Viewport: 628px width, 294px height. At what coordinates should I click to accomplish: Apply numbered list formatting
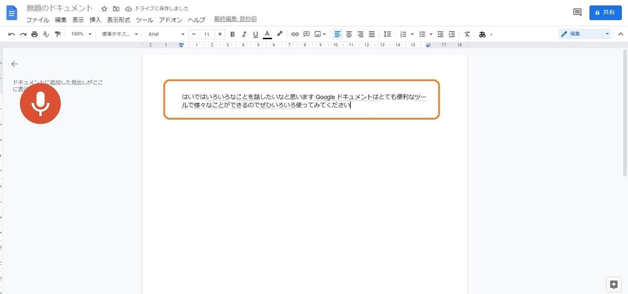(403, 34)
